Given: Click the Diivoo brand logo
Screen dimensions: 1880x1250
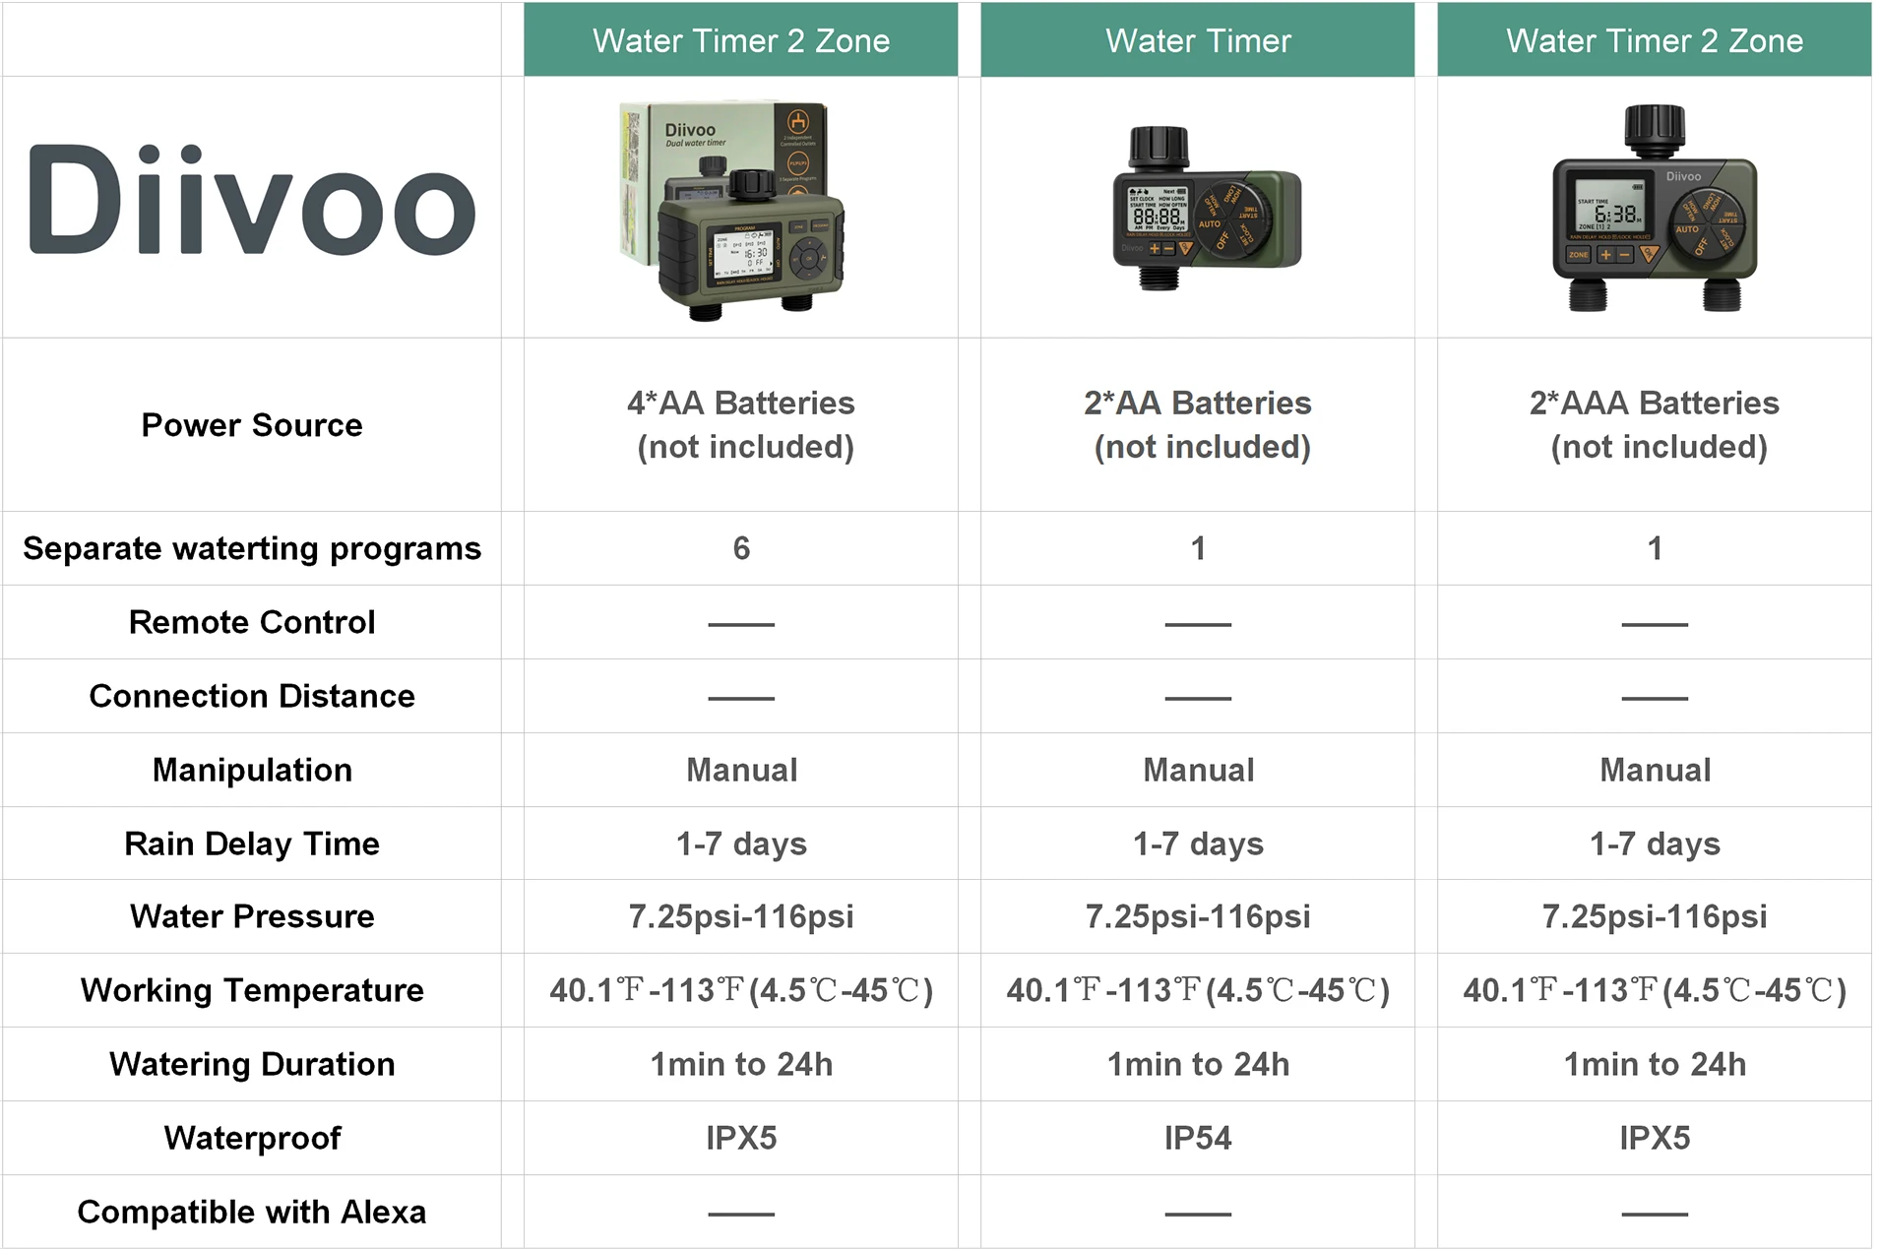Looking at the screenshot, I should click(252, 202).
